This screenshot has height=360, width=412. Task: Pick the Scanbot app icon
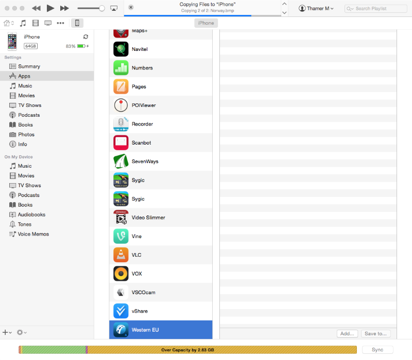pyautogui.click(x=121, y=143)
